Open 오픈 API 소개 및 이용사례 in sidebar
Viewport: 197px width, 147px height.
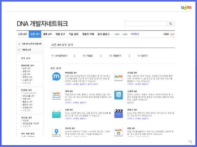(32, 44)
